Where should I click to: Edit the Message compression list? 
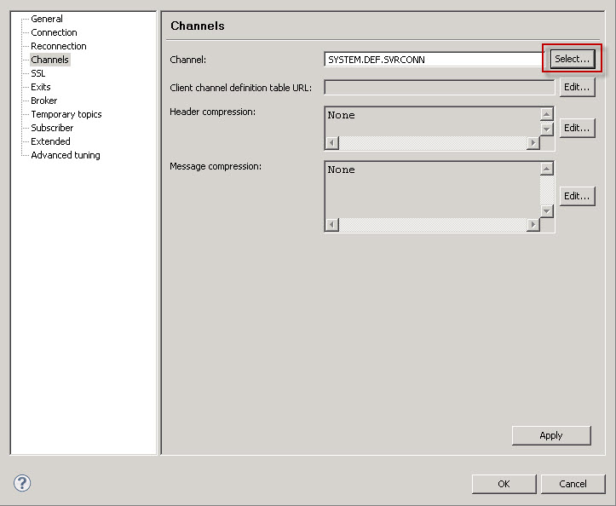tap(577, 196)
